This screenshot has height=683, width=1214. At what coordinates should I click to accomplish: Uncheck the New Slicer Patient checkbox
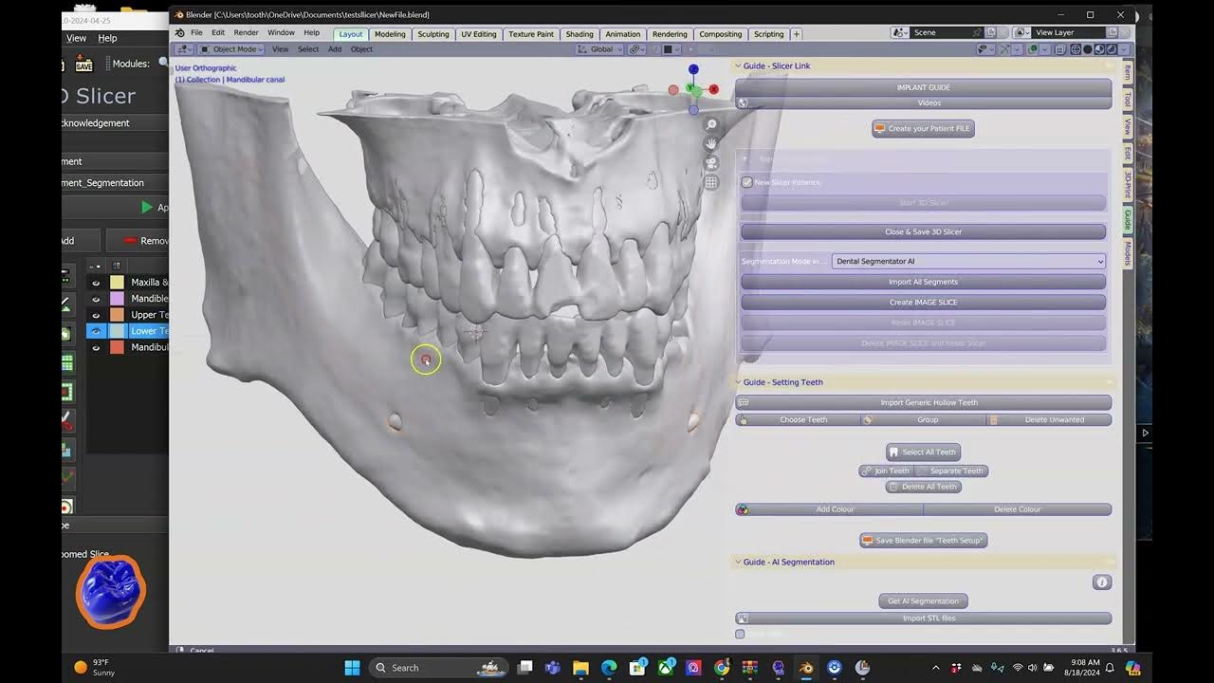(x=747, y=181)
